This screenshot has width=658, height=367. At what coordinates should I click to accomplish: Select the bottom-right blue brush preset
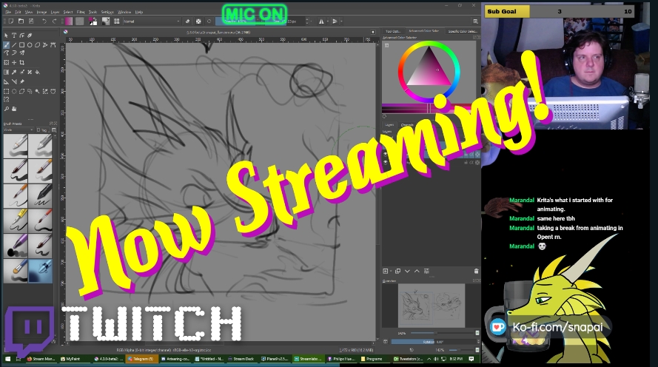(x=40, y=271)
